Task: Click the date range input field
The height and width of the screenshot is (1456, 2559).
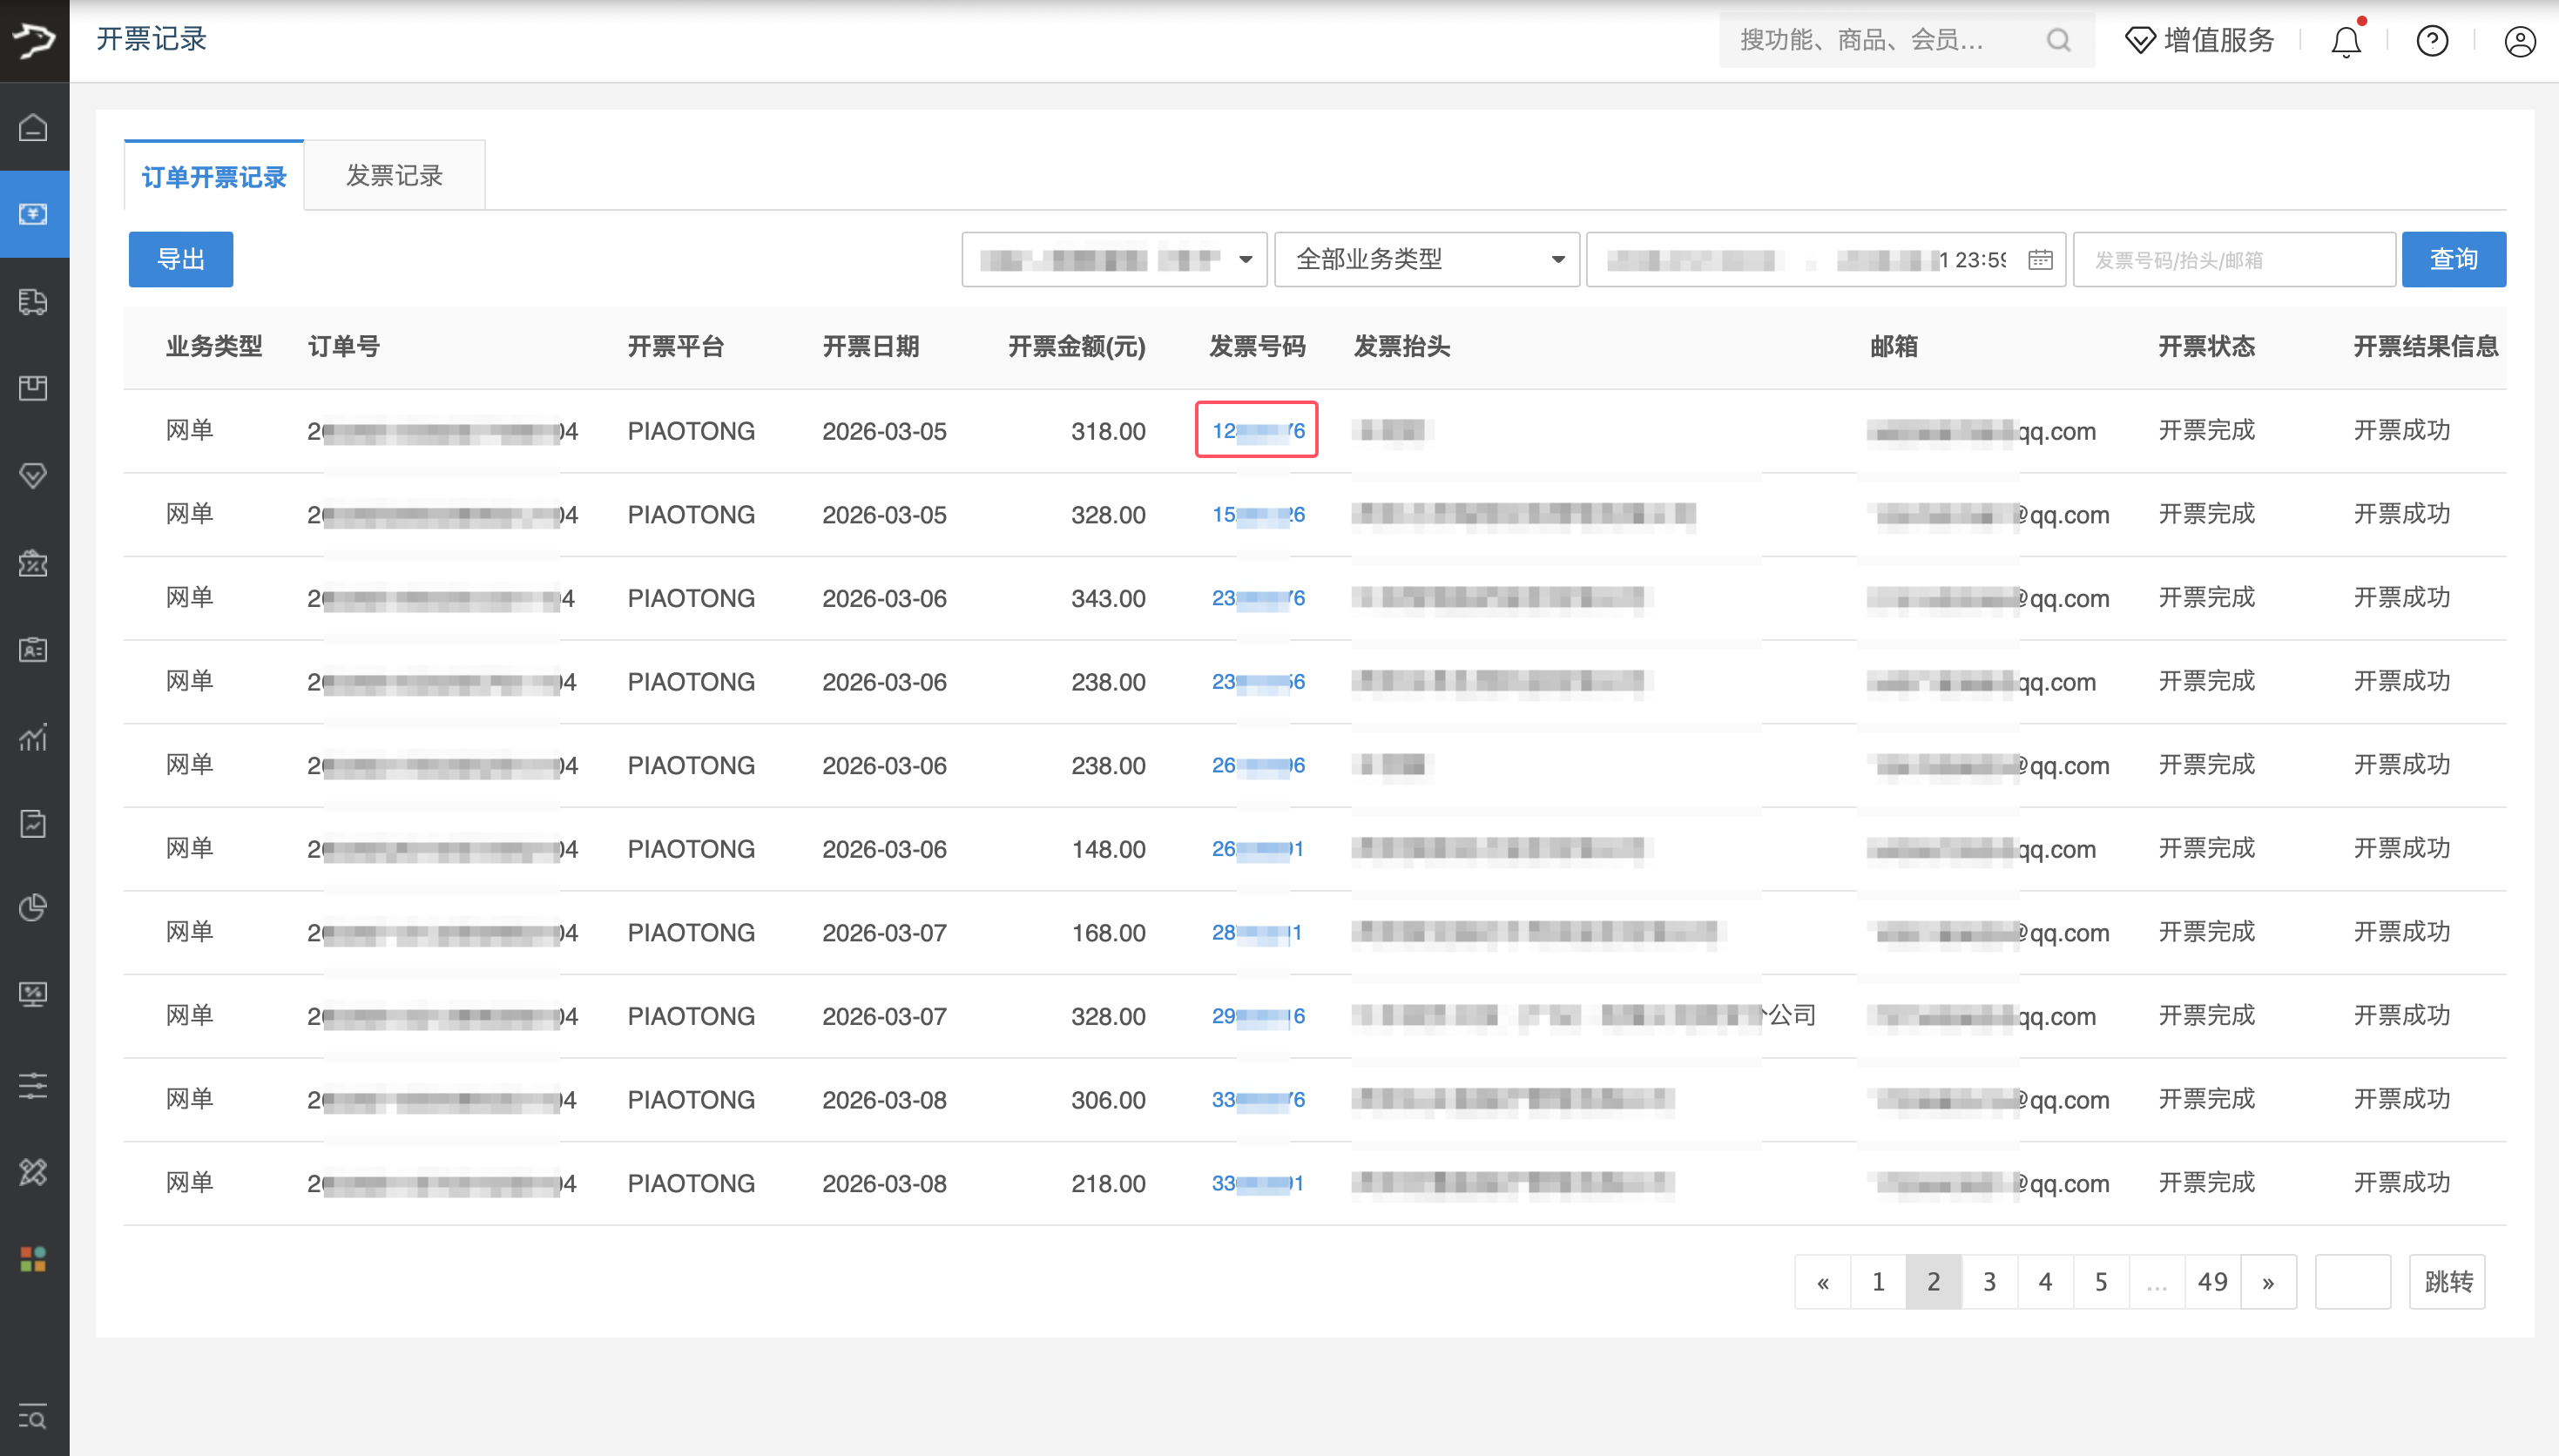Action: pyautogui.click(x=1826, y=259)
